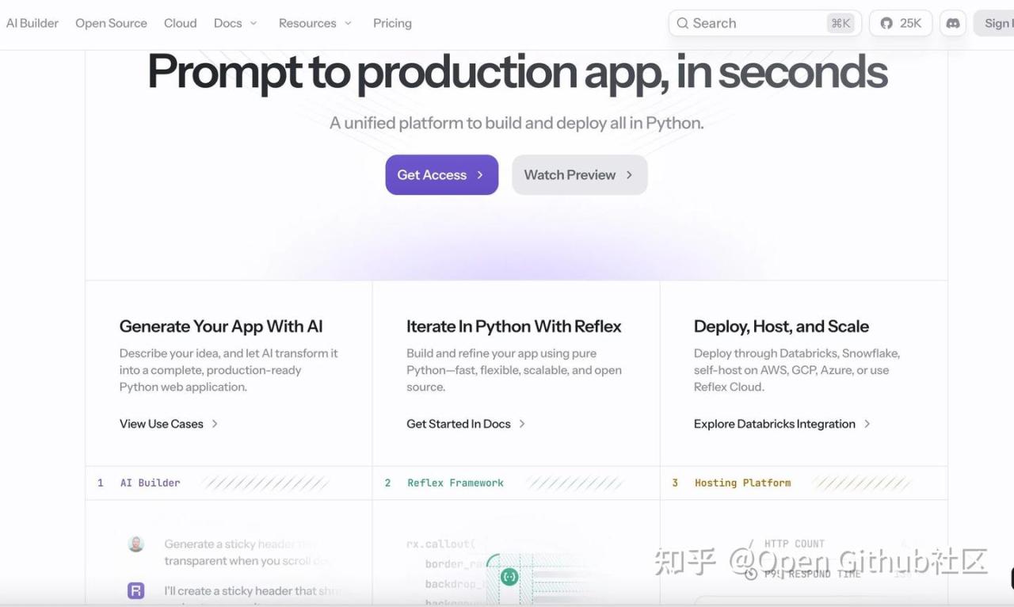
Task: Select the Hosting Platform section label
Action: coord(742,483)
